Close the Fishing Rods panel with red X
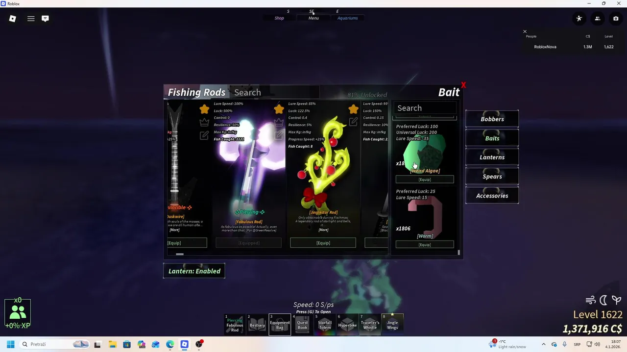 tap(463, 85)
